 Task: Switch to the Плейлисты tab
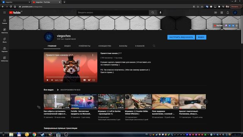point(84,46)
